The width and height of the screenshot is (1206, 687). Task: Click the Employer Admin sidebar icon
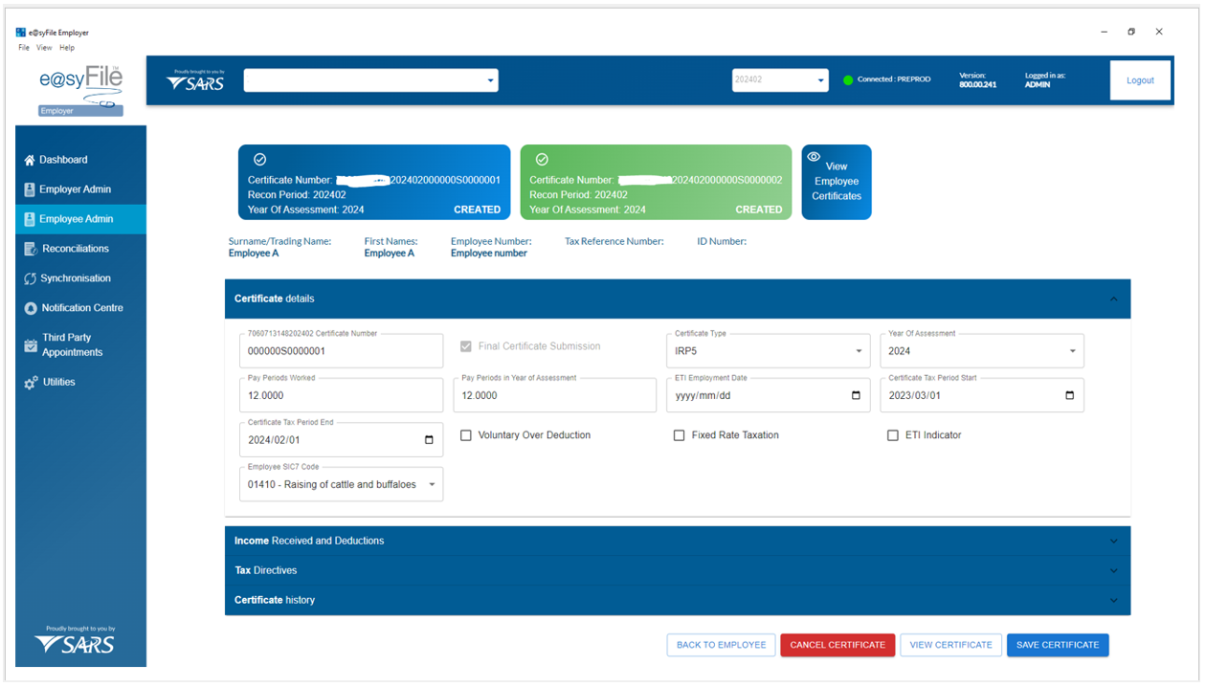pyautogui.click(x=30, y=189)
